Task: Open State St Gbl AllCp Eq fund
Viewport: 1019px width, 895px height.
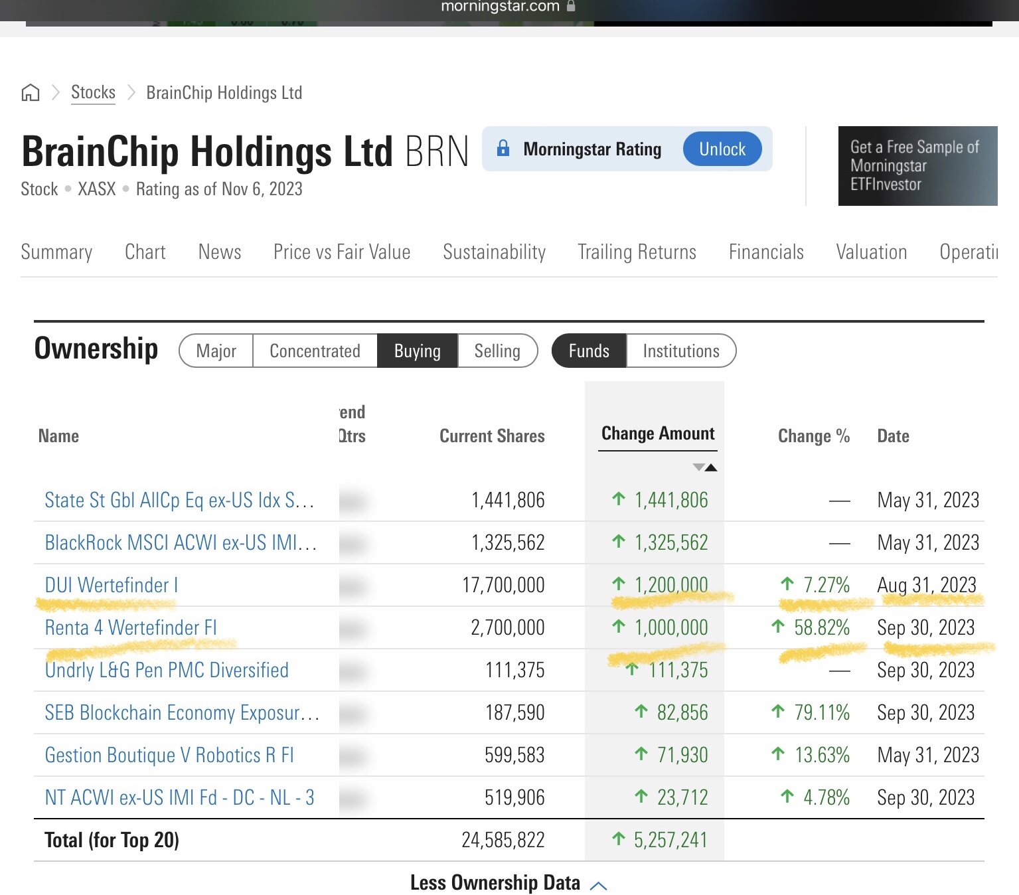Action: [x=179, y=500]
